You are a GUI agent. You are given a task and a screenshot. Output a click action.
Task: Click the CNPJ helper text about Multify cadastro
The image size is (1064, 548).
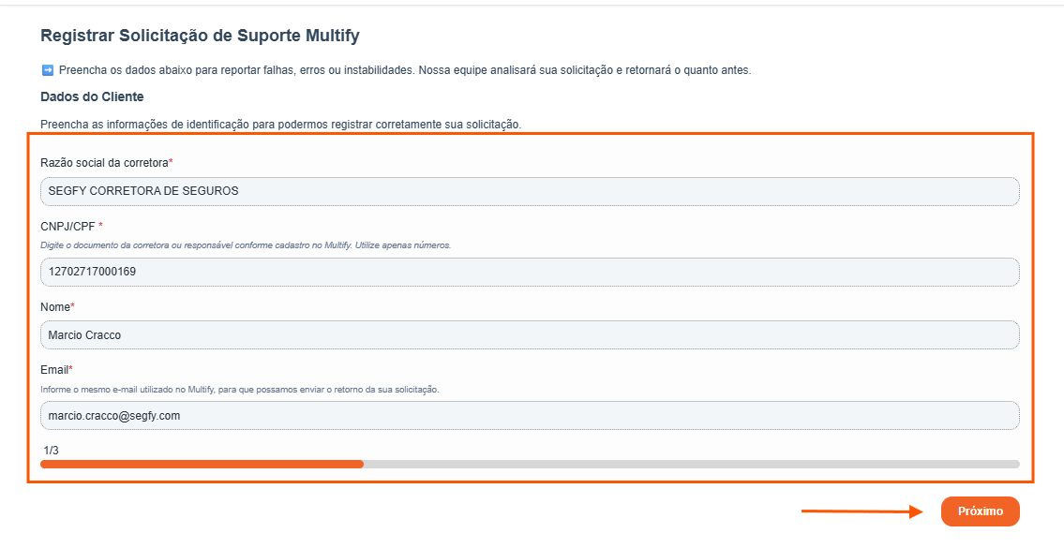click(246, 245)
